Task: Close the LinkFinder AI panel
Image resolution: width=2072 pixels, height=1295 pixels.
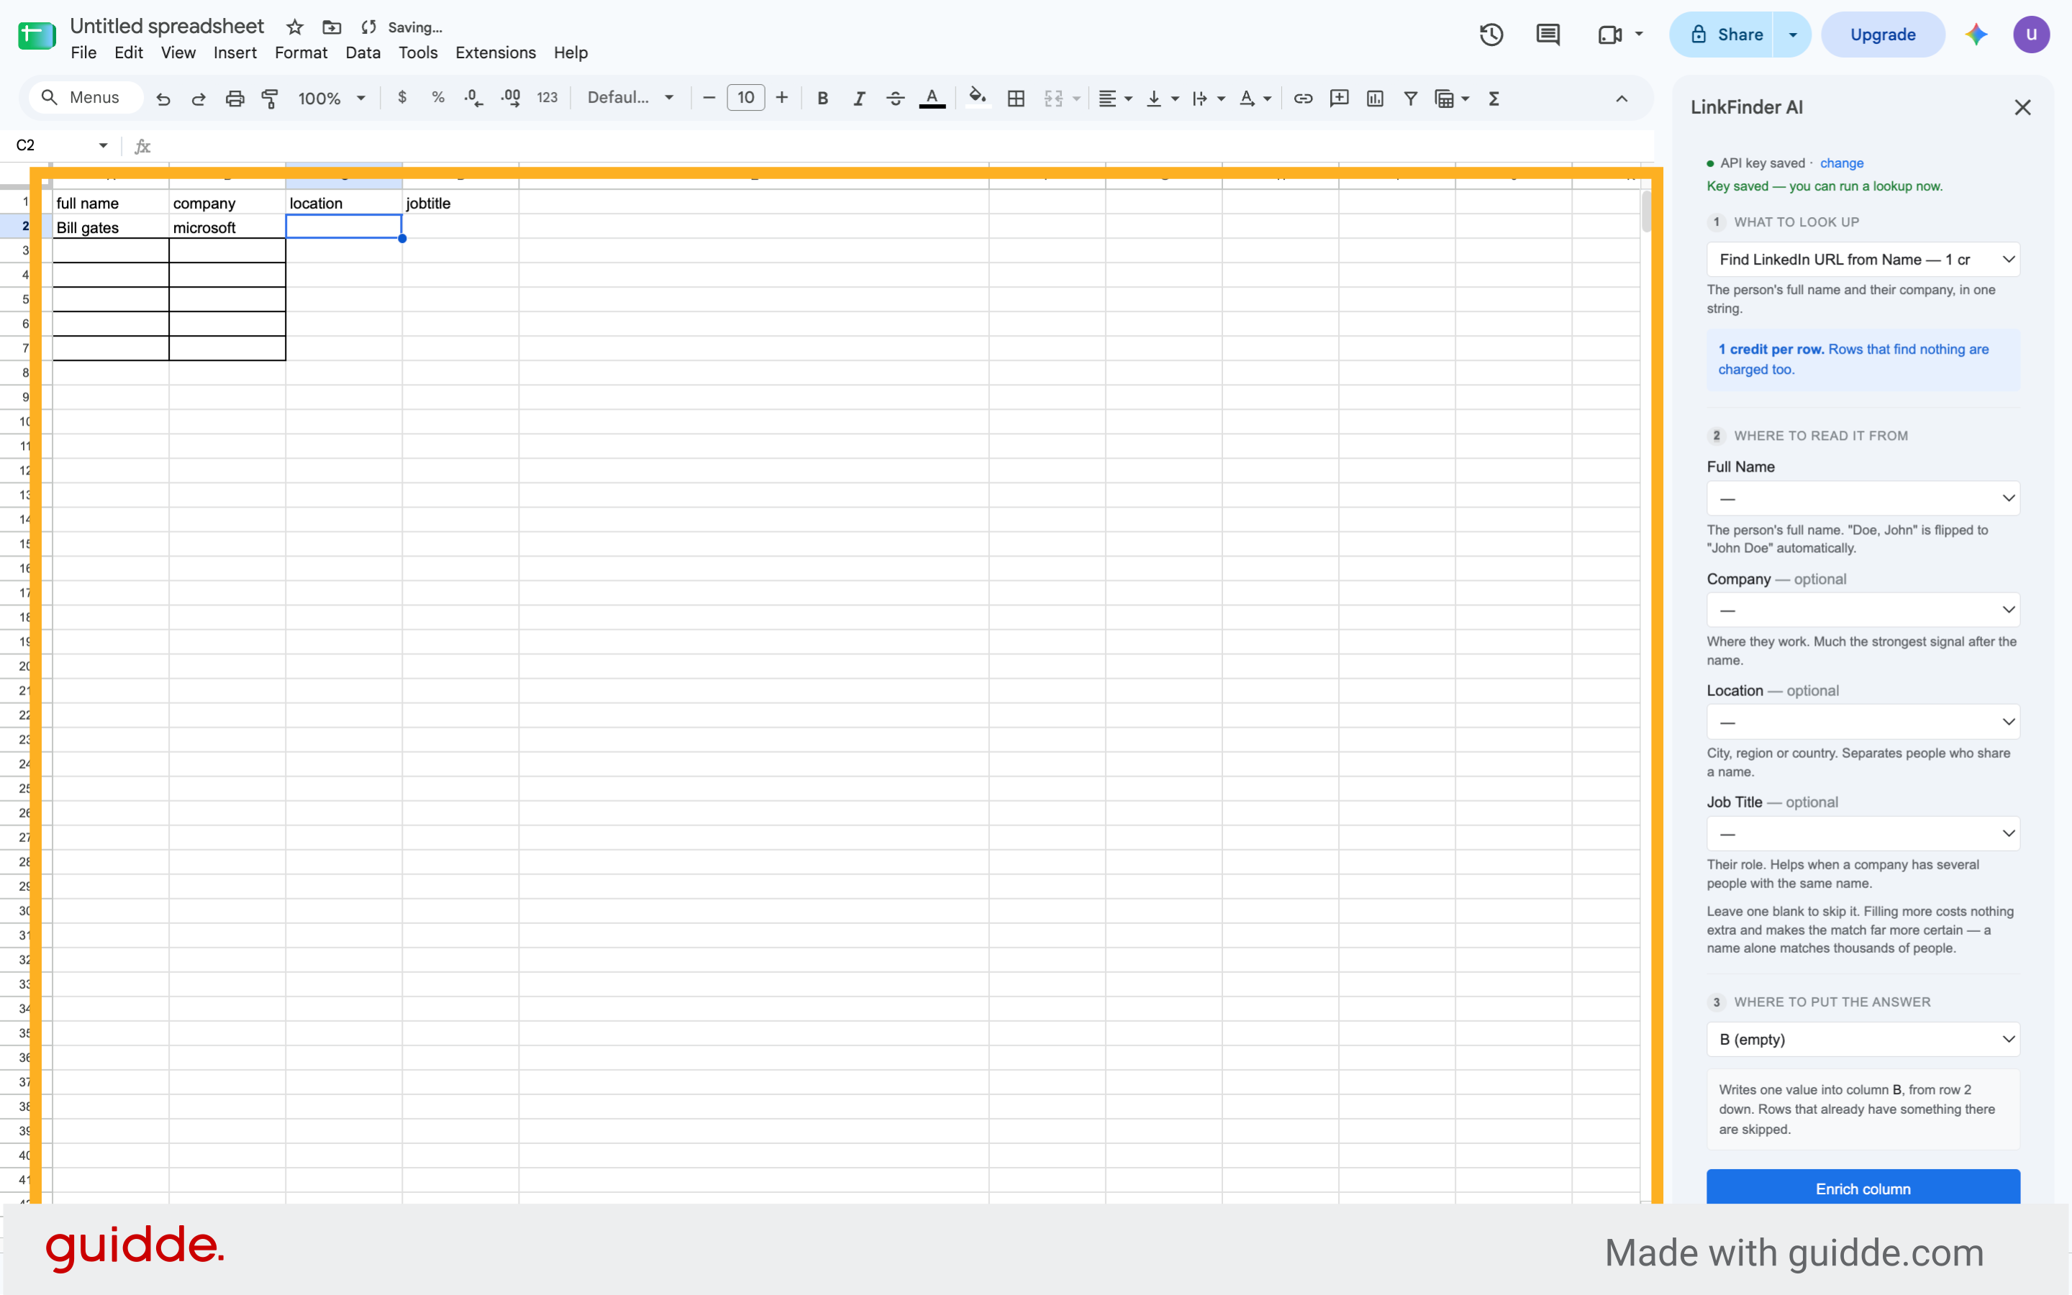Action: pos(2023,107)
